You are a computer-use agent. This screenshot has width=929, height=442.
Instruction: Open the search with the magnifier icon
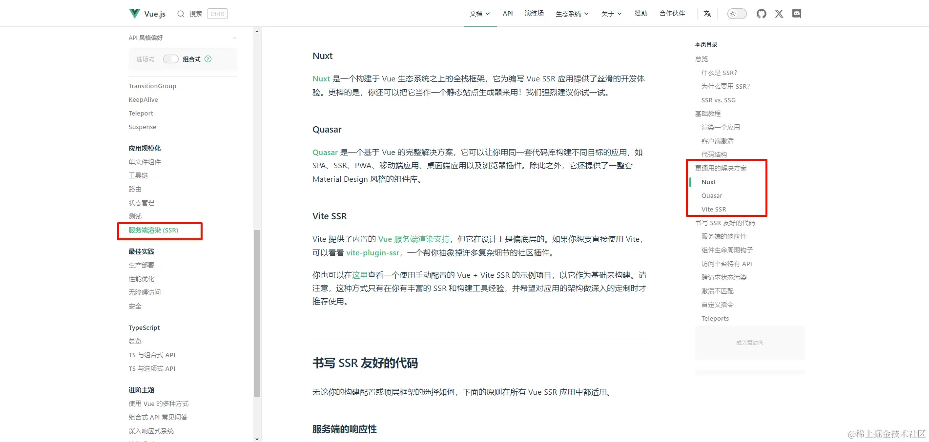pyautogui.click(x=180, y=13)
